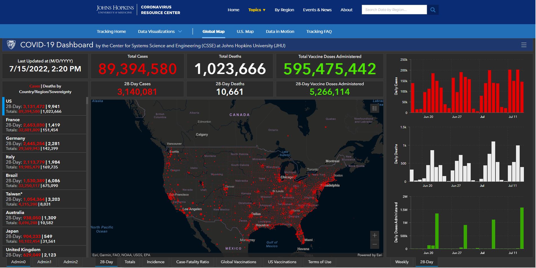This screenshot has height=268, width=536.
Task: Switch to the Incidence tab
Action: coord(155,262)
